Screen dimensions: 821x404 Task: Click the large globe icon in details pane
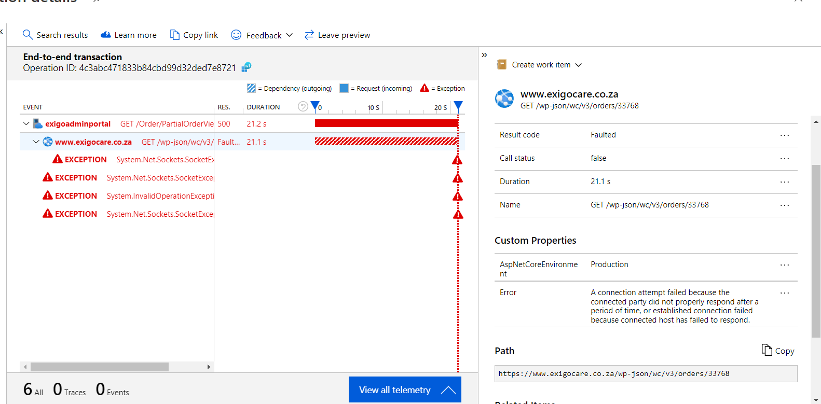(504, 99)
